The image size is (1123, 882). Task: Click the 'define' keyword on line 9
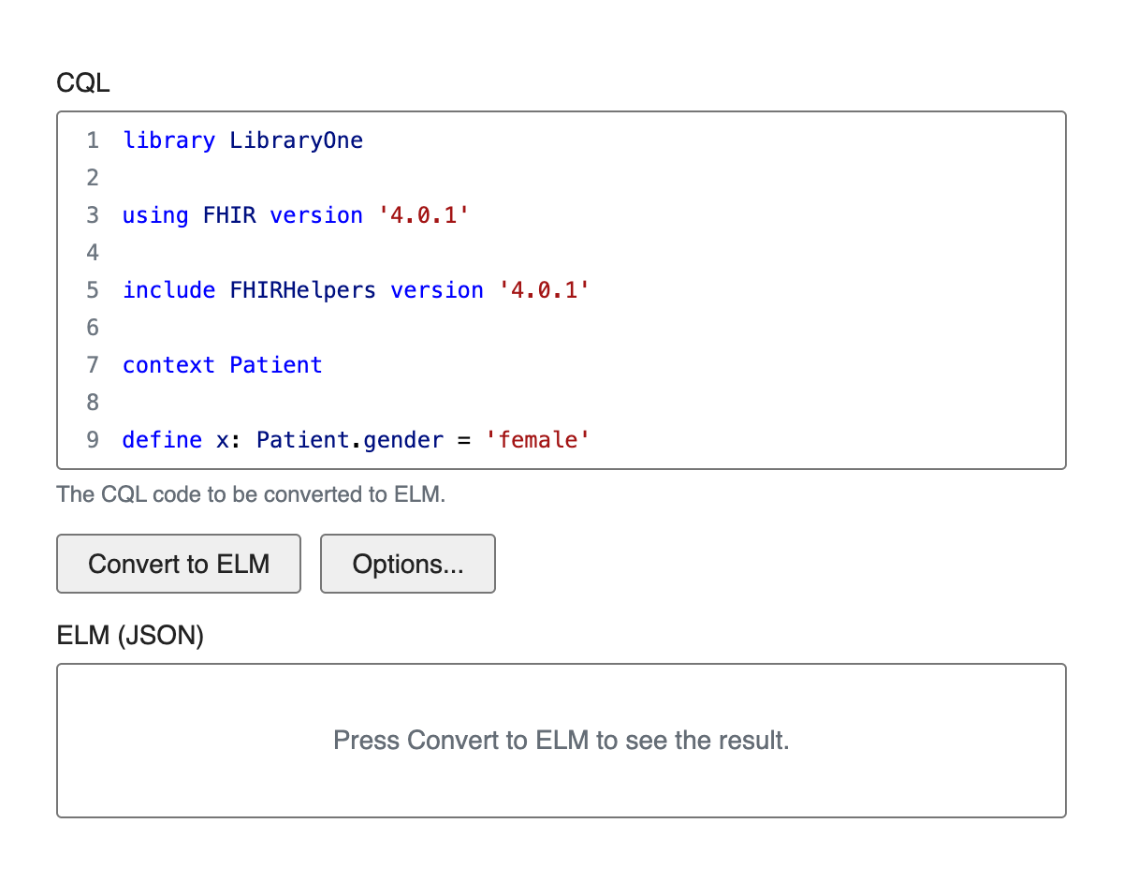162,440
